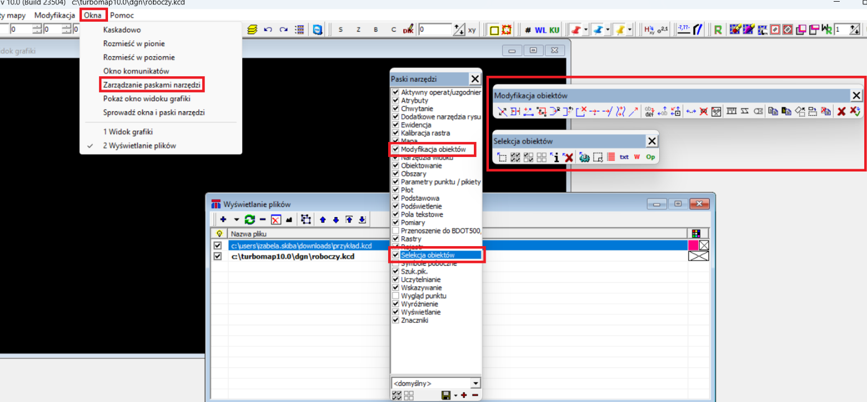Viewport: 867px width, 402px height.
Task: Click the green refresh icon in Wyświetlanie plików
Action: (249, 219)
